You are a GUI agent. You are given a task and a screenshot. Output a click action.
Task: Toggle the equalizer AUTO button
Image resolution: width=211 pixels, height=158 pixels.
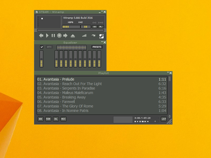(49, 47)
